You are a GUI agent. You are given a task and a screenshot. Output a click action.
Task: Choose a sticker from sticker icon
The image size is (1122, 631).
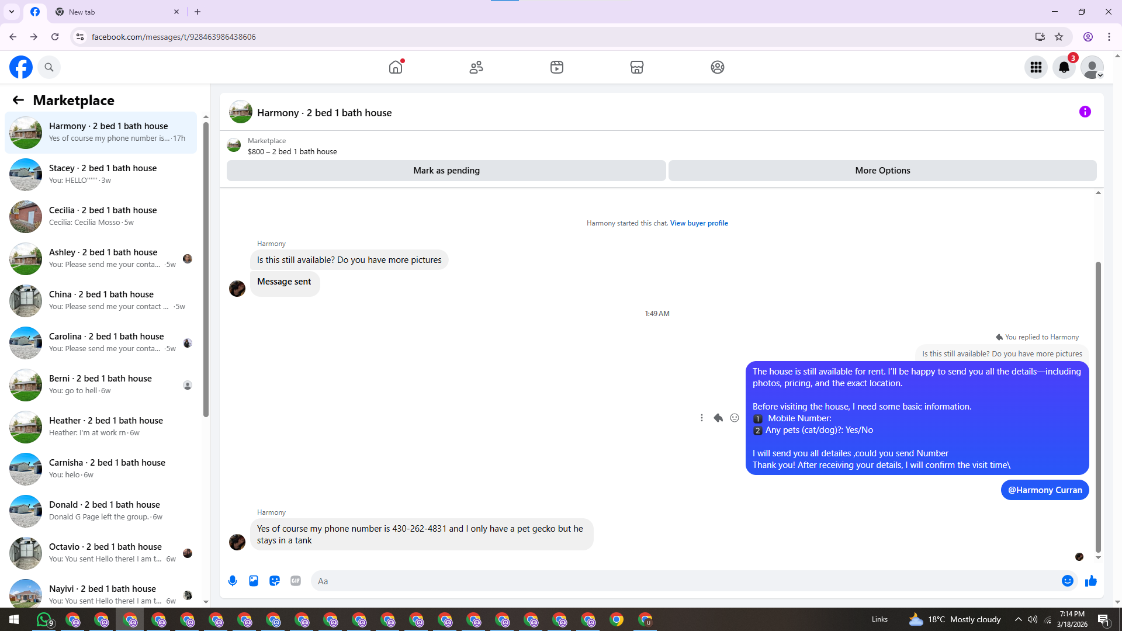tap(275, 581)
